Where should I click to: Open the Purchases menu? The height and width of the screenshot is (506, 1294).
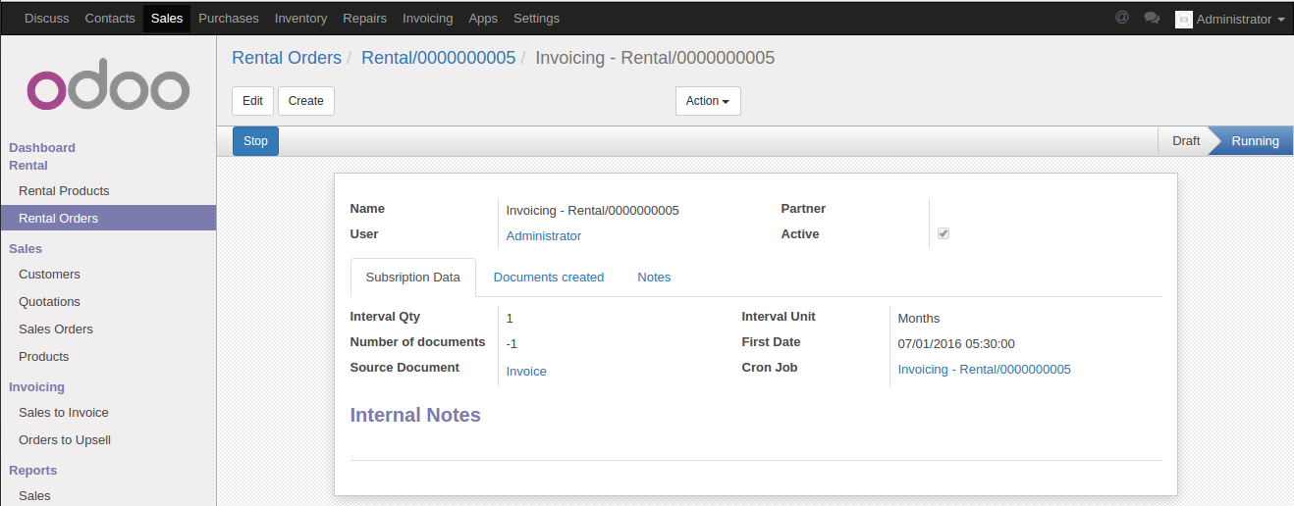coord(229,19)
